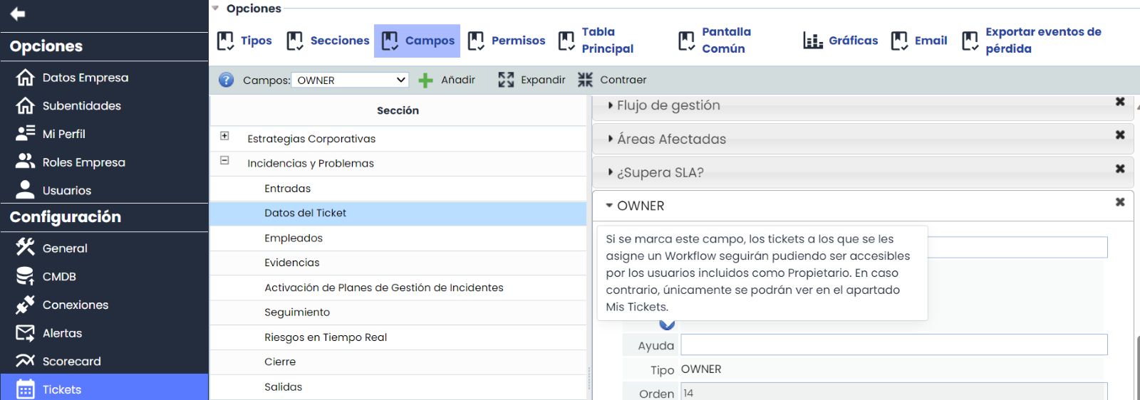This screenshot has width=1140, height=400.
Task: Open the Campos dropdown showing OWNER
Action: [x=351, y=80]
